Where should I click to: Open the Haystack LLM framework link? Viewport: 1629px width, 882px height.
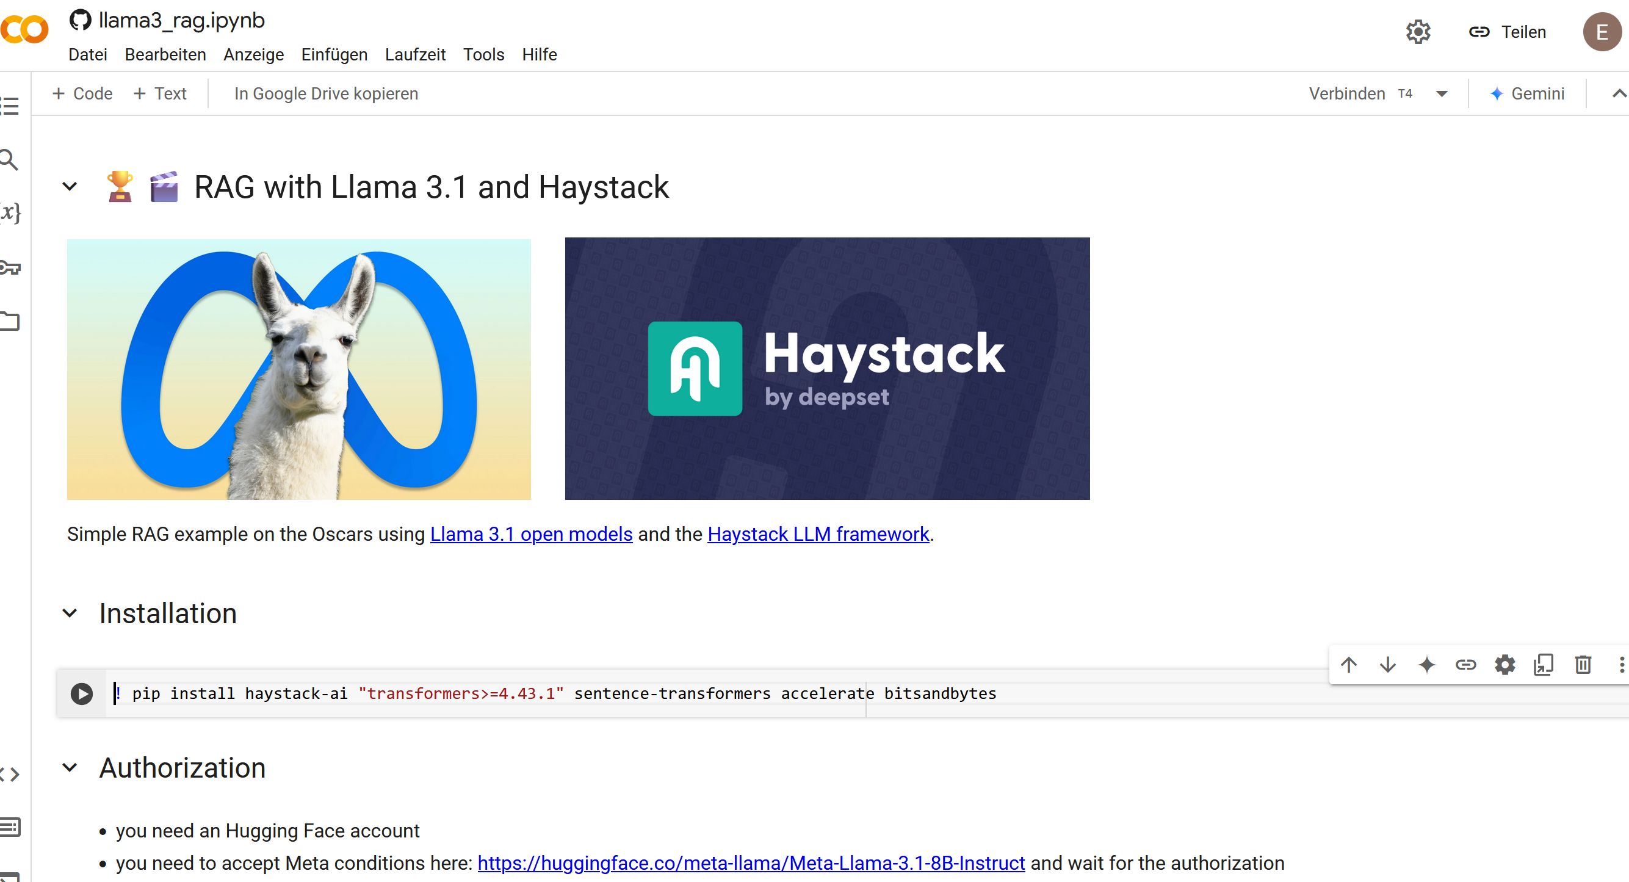pyautogui.click(x=818, y=534)
